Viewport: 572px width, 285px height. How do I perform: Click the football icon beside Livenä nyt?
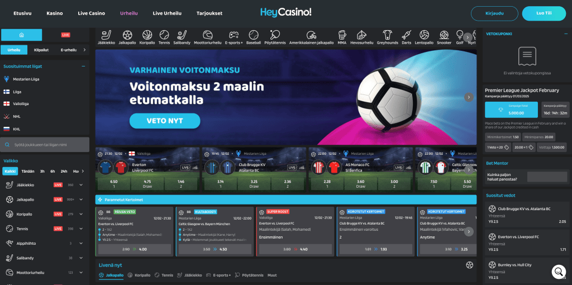pyautogui.click(x=469, y=265)
